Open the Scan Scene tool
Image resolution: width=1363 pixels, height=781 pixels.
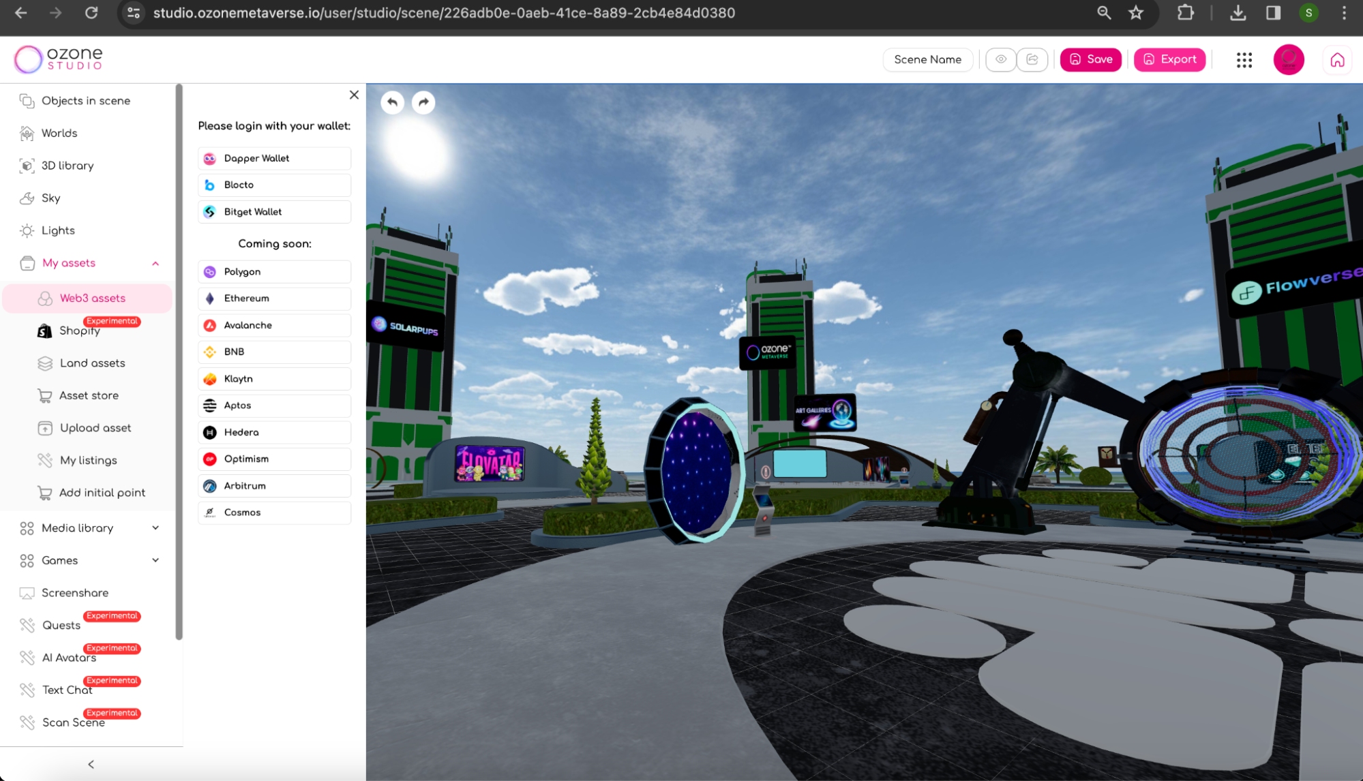(72, 722)
